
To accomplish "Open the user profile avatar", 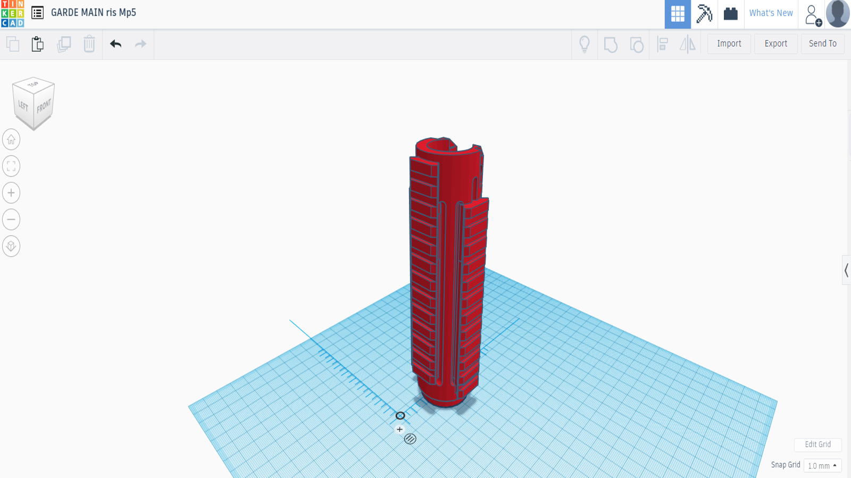I will pos(838,14).
